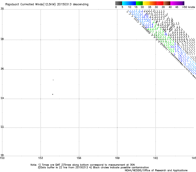The image size is (196, 172).
Task: Click latitude label '28' on left axis
Action: click(x=2, y=39)
